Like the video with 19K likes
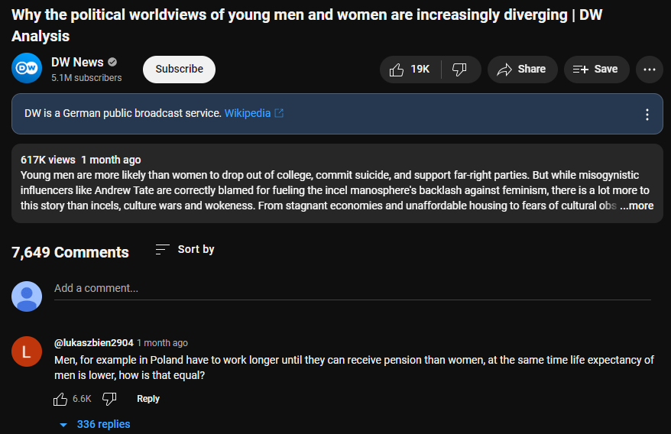671x434 pixels. coord(410,70)
